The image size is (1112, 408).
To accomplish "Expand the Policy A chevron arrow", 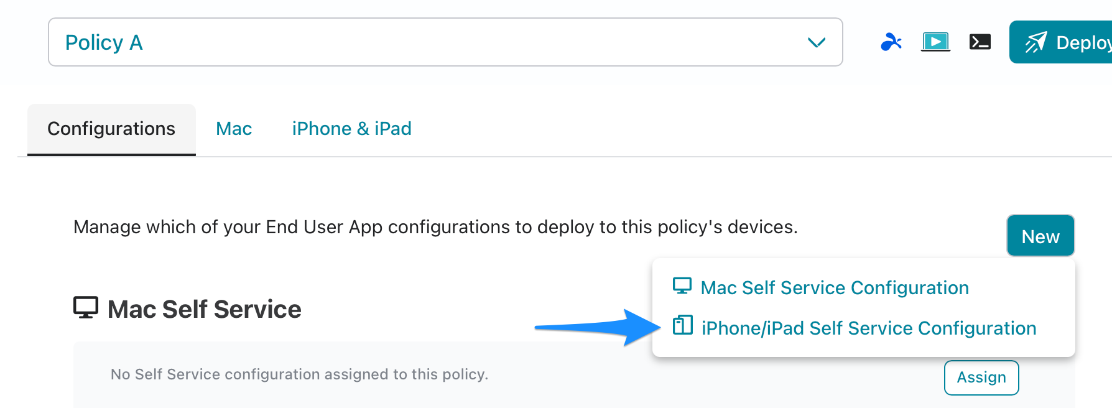I will [x=816, y=42].
